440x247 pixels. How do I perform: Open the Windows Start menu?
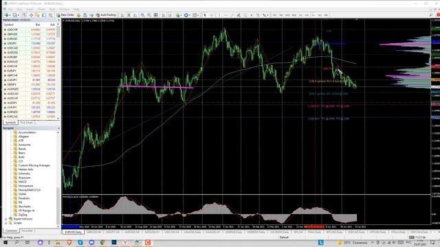tap(5, 242)
